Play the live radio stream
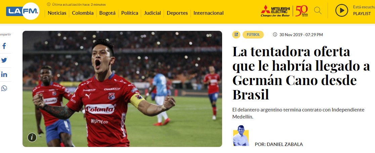This screenshot has width=375, height=153. [341, 10]
